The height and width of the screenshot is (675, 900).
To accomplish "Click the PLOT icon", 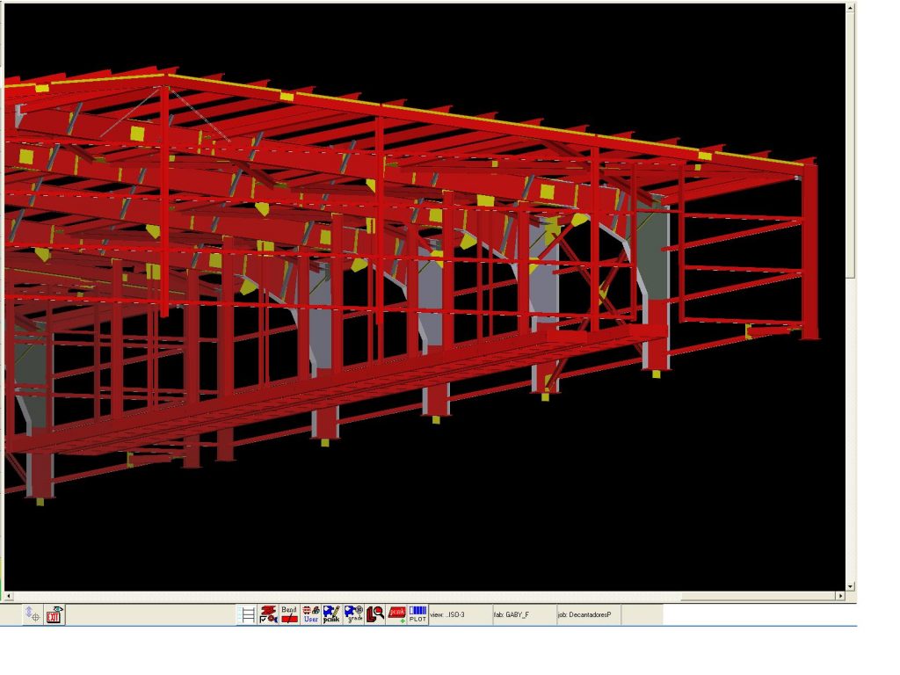I will pyautogui.click(x=417, y=614).
